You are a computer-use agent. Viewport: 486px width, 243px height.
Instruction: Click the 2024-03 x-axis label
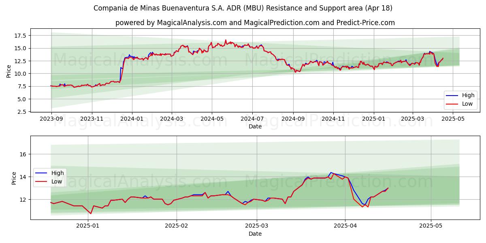pyautogui.click(x=171, y=119)
